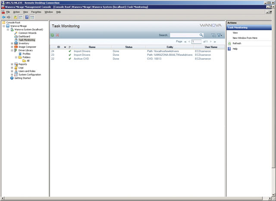Go to first page button
The height and width of the screenshot is (201, 276).
coord(185,42)
